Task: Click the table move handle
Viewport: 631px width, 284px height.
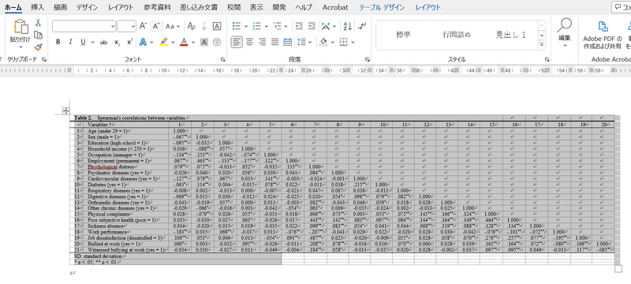Action: (x=65, y=111)
